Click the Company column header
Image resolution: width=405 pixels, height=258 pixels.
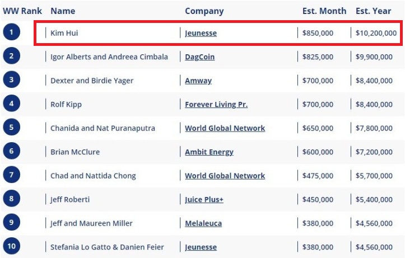pos(204,11)
